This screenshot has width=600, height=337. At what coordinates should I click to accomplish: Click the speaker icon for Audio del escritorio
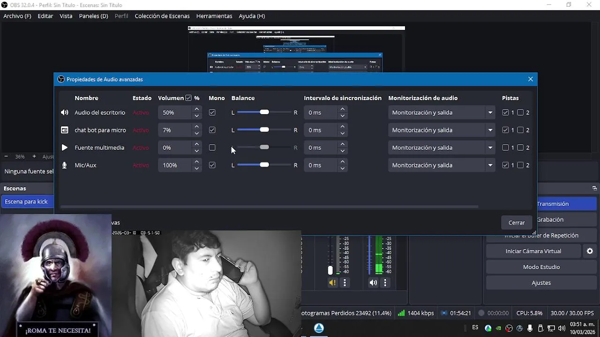point(65,112)
